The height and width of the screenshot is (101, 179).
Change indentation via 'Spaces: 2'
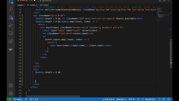click(121, 99)
